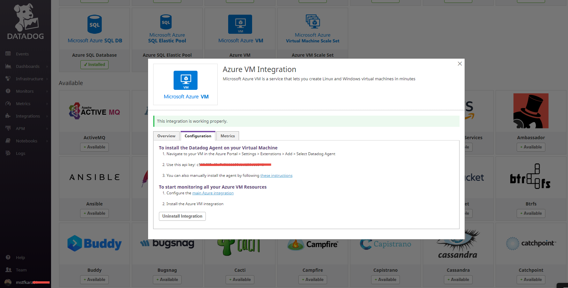
Task: Click the Notebooks sidebar icon
Action: pyautogui.click(x=8, y=141)
